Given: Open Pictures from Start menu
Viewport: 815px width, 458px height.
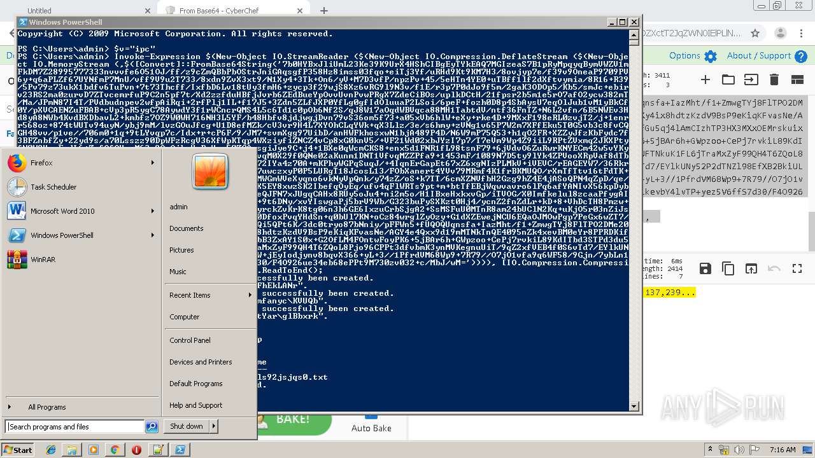Looking at the screenshot, I should [x=181, y=250].
